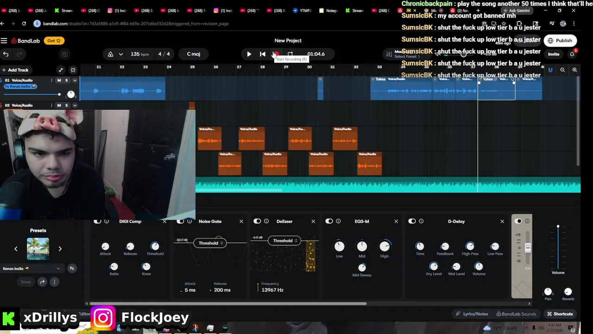Open the C maj key selector
The width and height of the screenshot is (593, 334).
pos(193,54)
